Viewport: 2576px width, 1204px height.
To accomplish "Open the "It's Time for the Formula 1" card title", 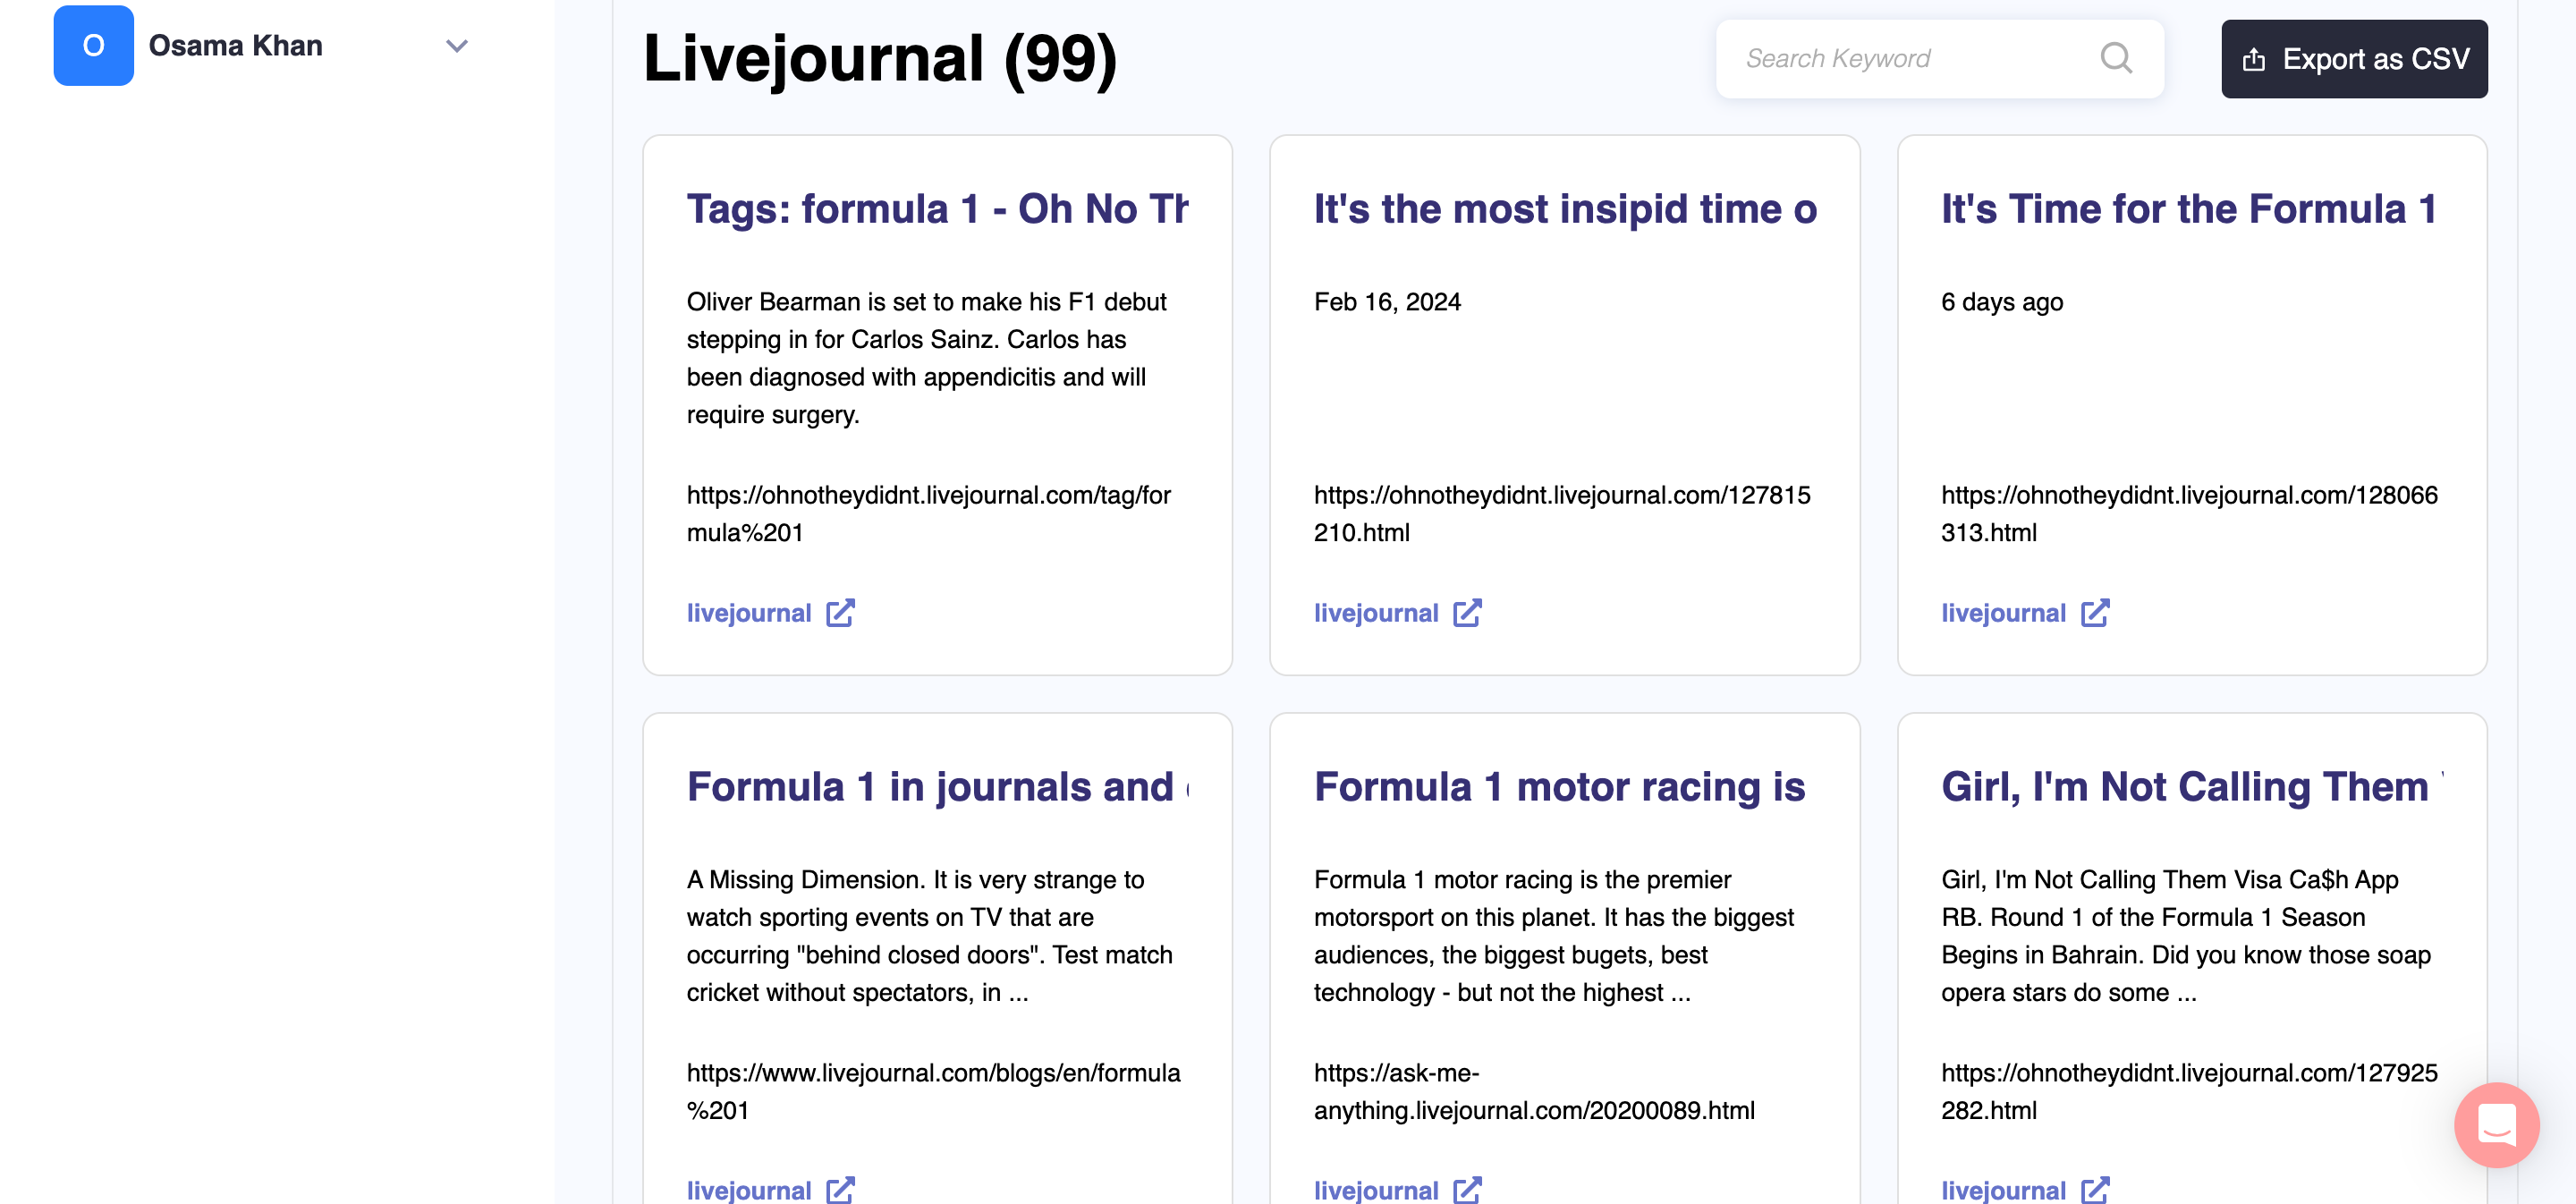I will (2189, 209).
